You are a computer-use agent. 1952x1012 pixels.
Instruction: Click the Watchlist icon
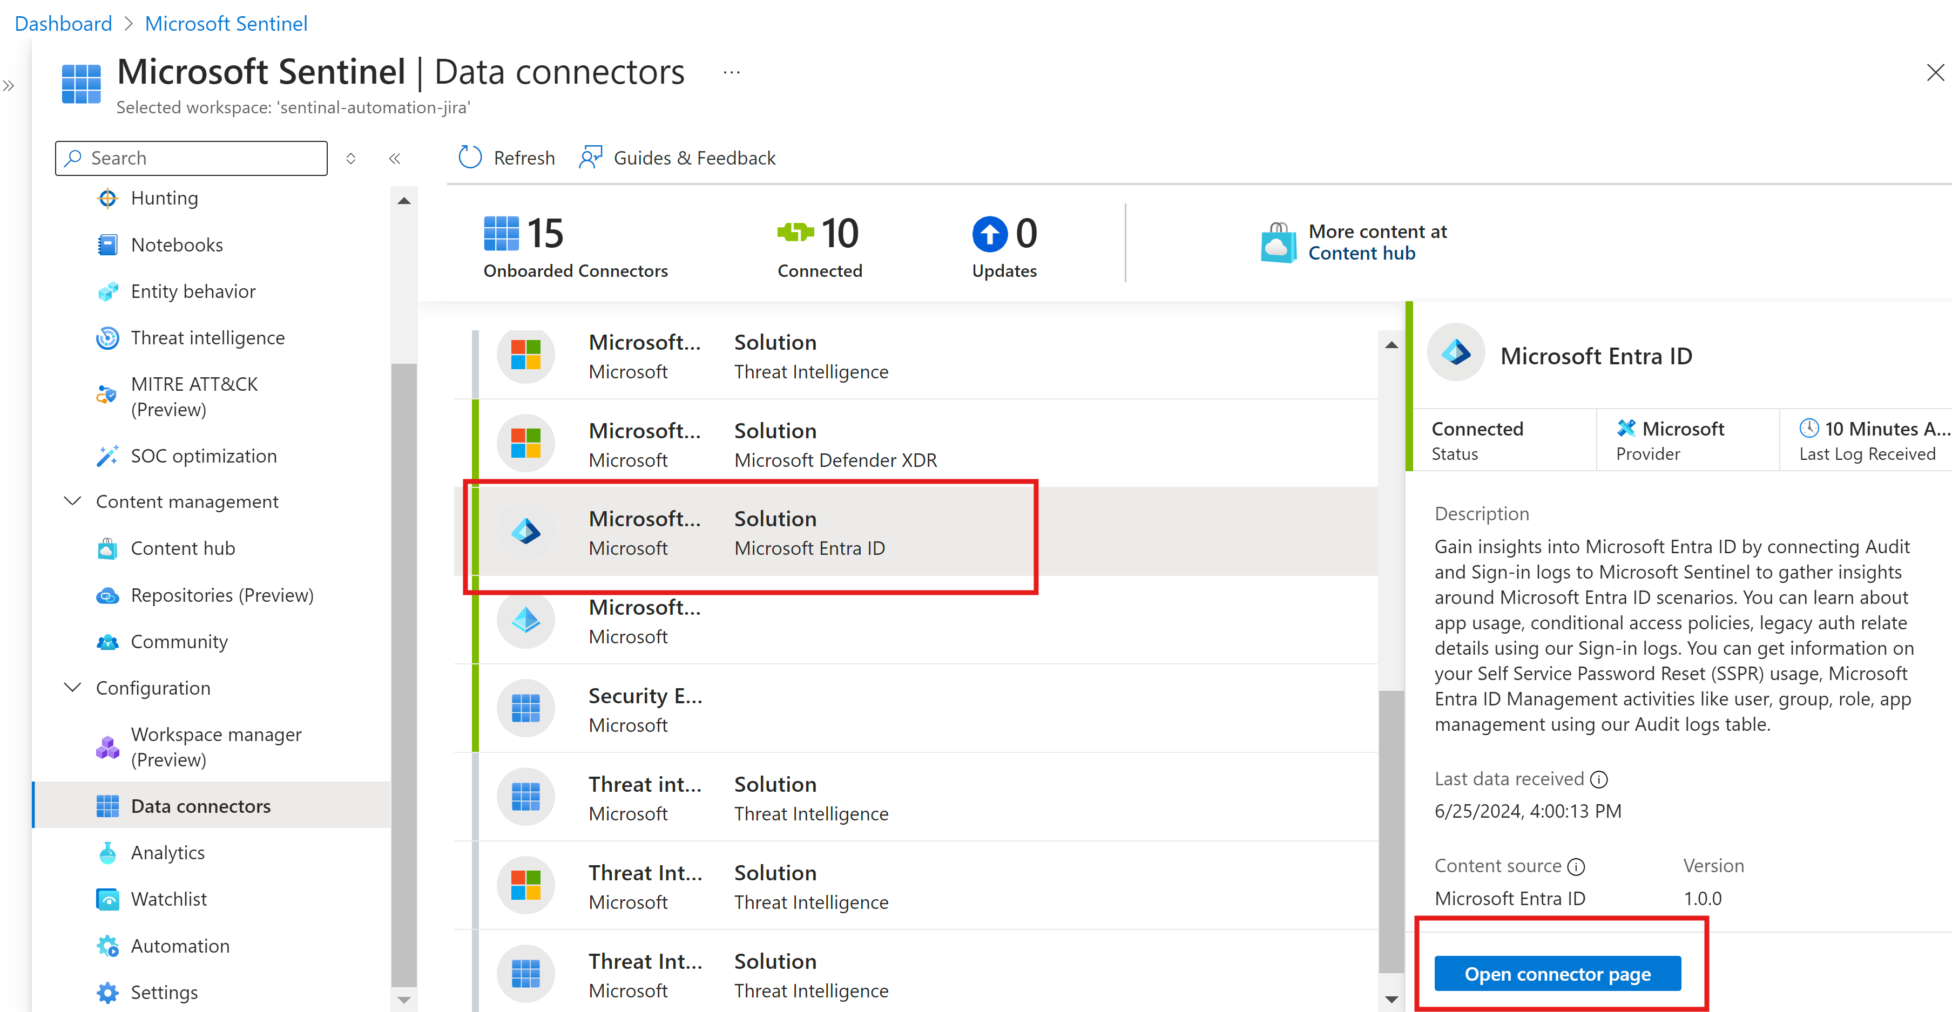tap(107, 899)
